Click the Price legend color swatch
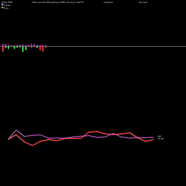 2,7
